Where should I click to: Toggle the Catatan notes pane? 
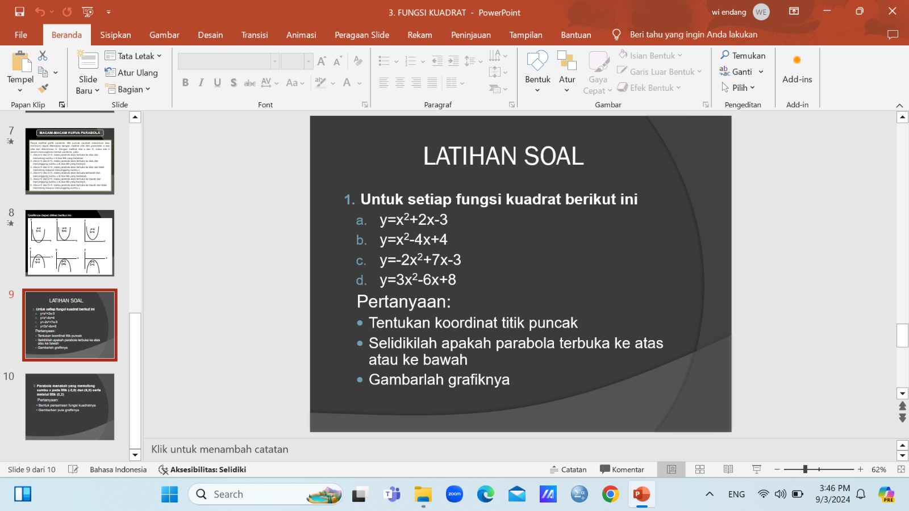click(x=568, y=470)
